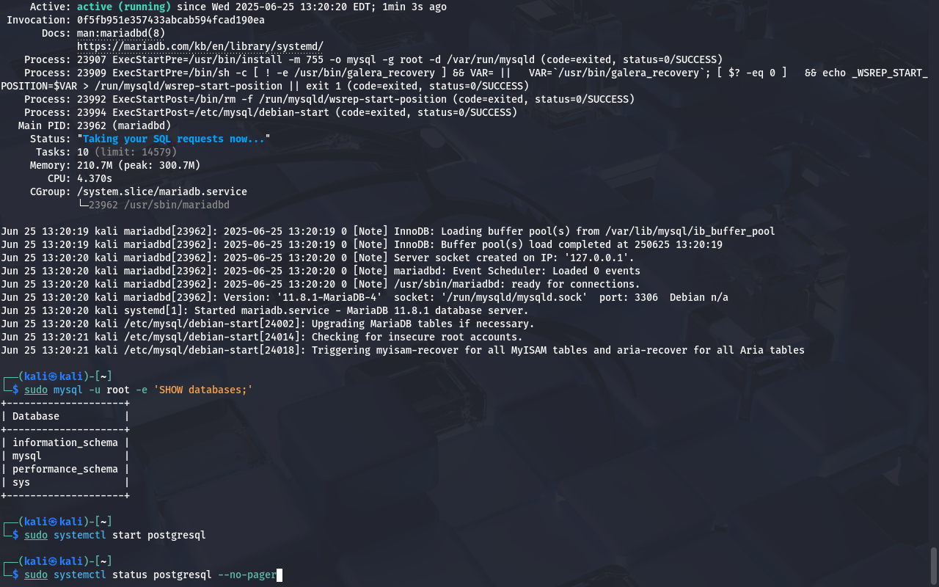Click the Version '11.8.1-MariaDB-4' log line
939x587 pixels.
365,297
